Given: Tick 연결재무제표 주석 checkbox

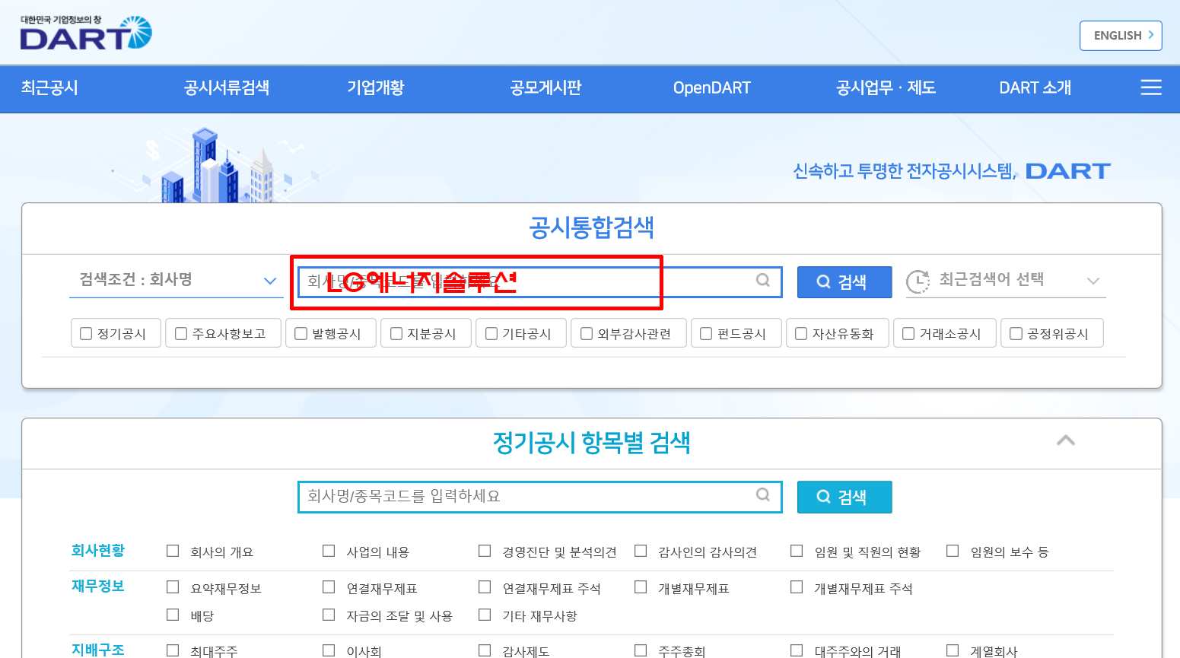Looking at the screenshot, I should click(x=485, y=587).
